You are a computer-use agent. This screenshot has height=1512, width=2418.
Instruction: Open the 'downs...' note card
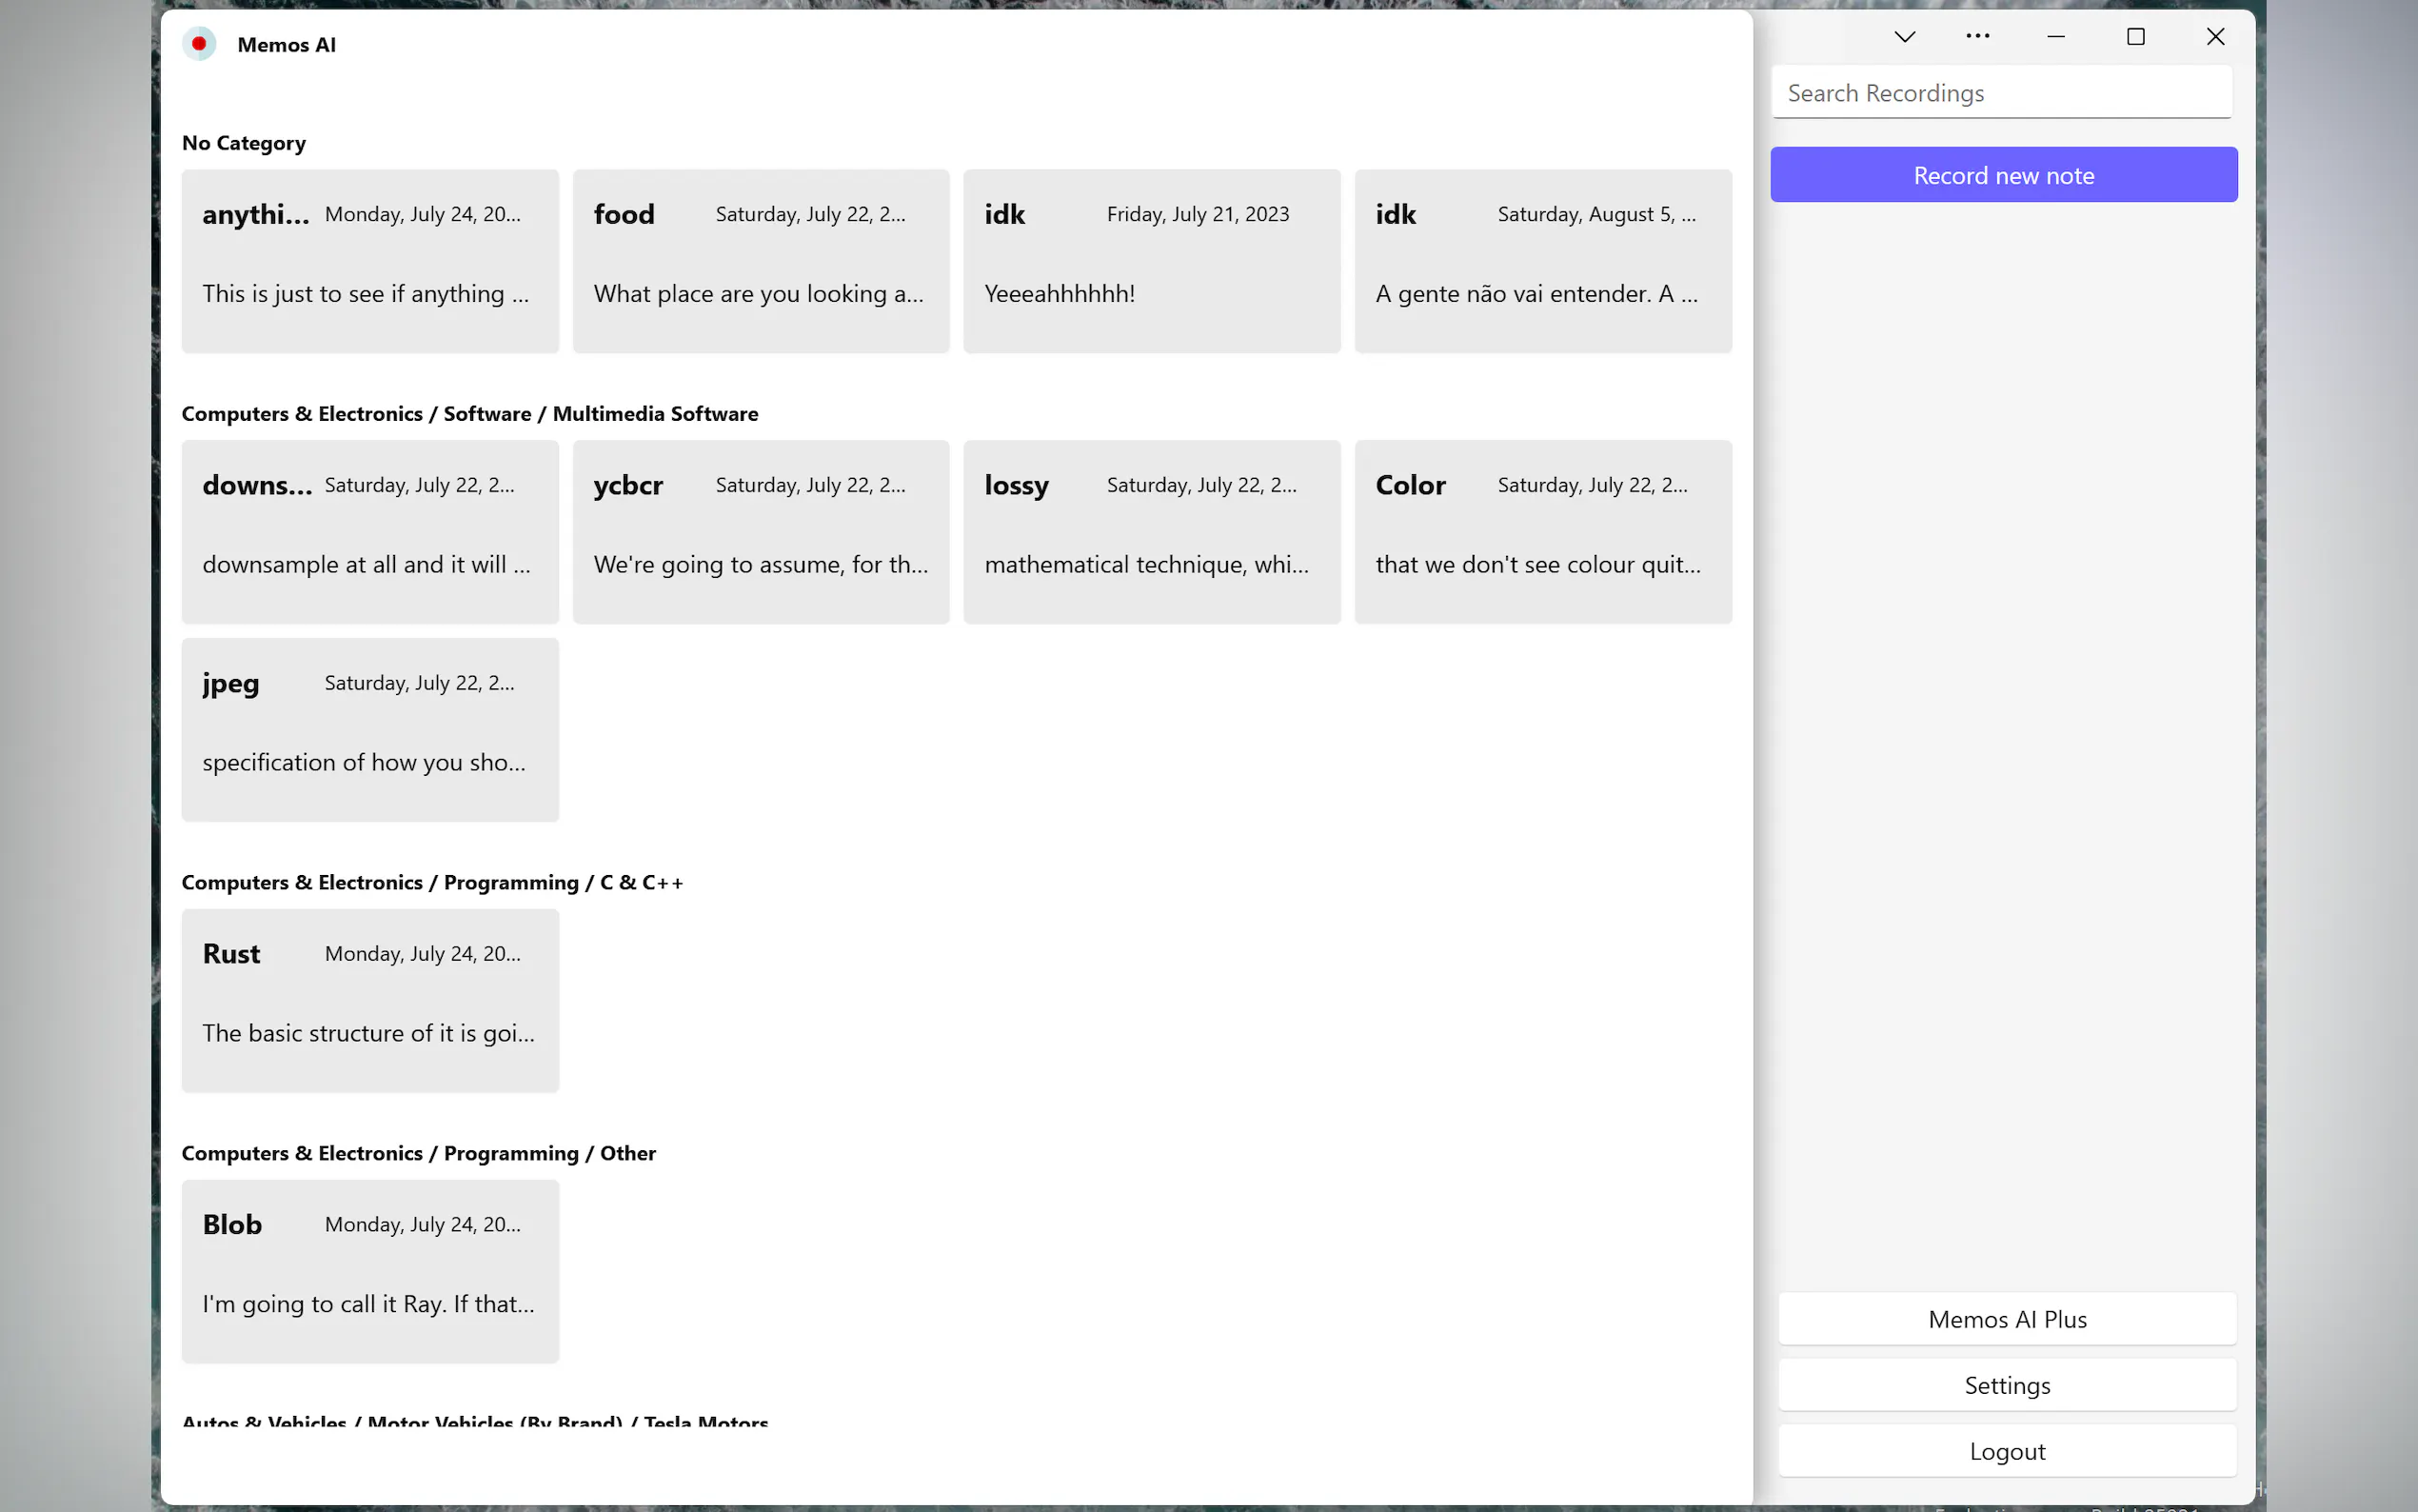click(x=370, y=531)
